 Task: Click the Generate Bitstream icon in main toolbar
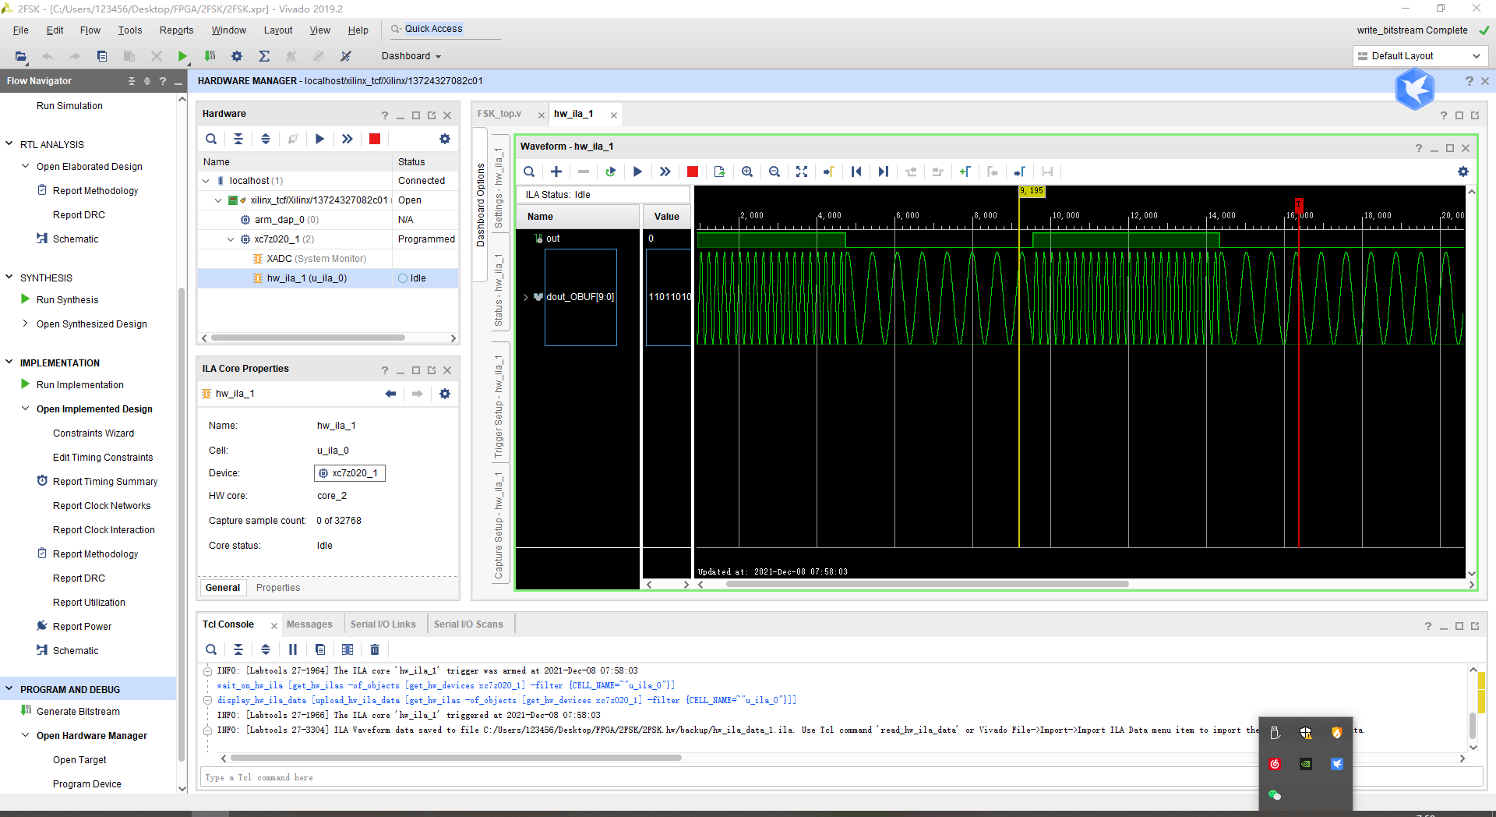tap(210, 56)
